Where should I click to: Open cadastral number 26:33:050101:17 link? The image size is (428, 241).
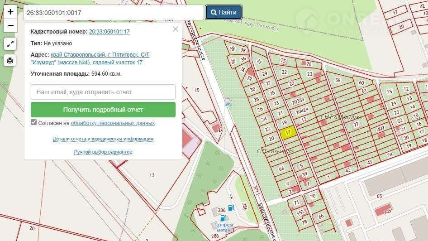[109, 32]
